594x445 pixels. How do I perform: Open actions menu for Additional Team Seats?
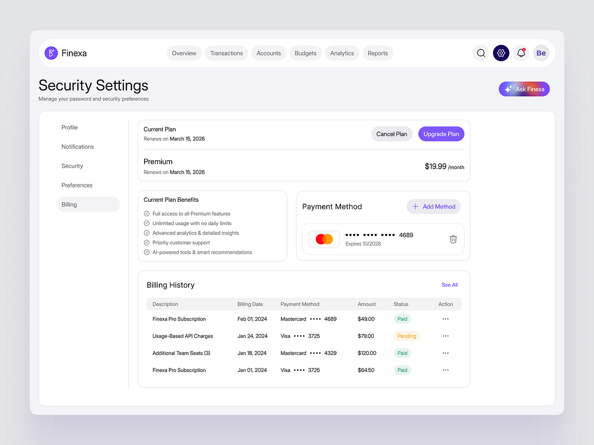pyautogui.click(x=445, y=353)
